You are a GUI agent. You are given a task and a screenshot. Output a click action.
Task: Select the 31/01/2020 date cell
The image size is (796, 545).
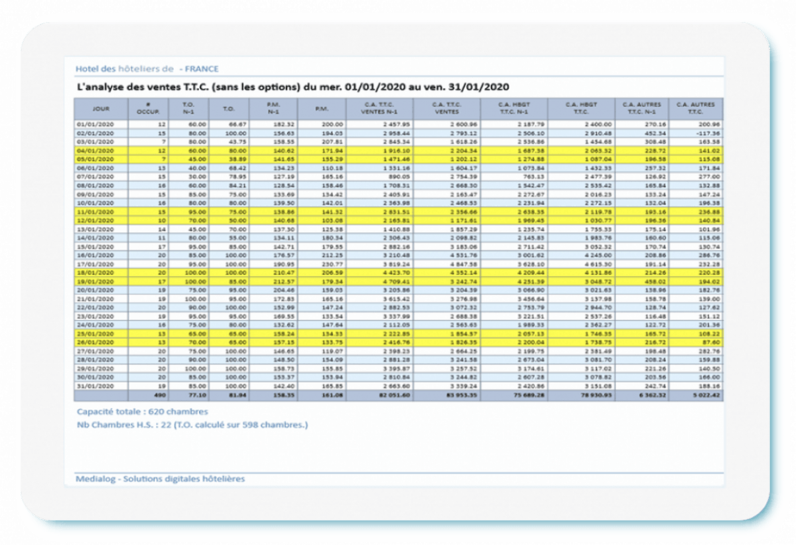click(97, 386)
